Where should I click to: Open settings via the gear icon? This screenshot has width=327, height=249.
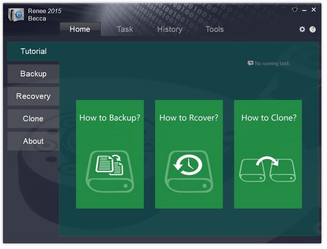302,29
